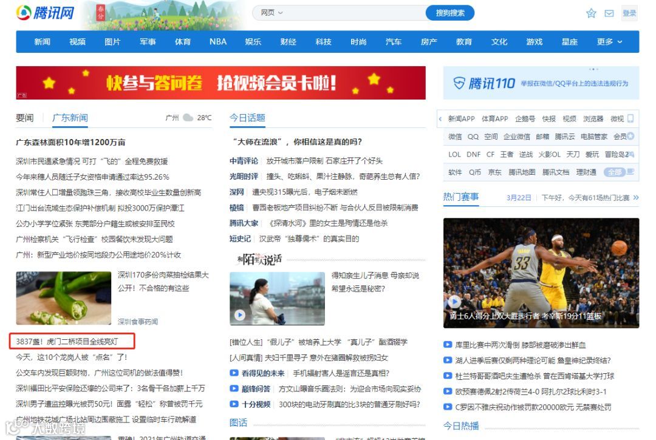Play video icon beside 欧预赛德佩2射2传
The image size is (656, 440).
(x=448, y=391)
